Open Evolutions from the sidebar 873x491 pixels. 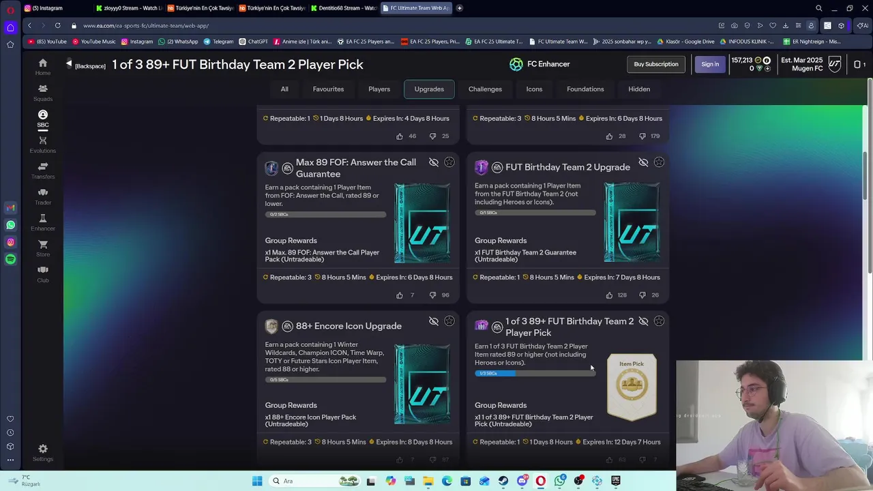pyautogui.click(x=42, y=145)
